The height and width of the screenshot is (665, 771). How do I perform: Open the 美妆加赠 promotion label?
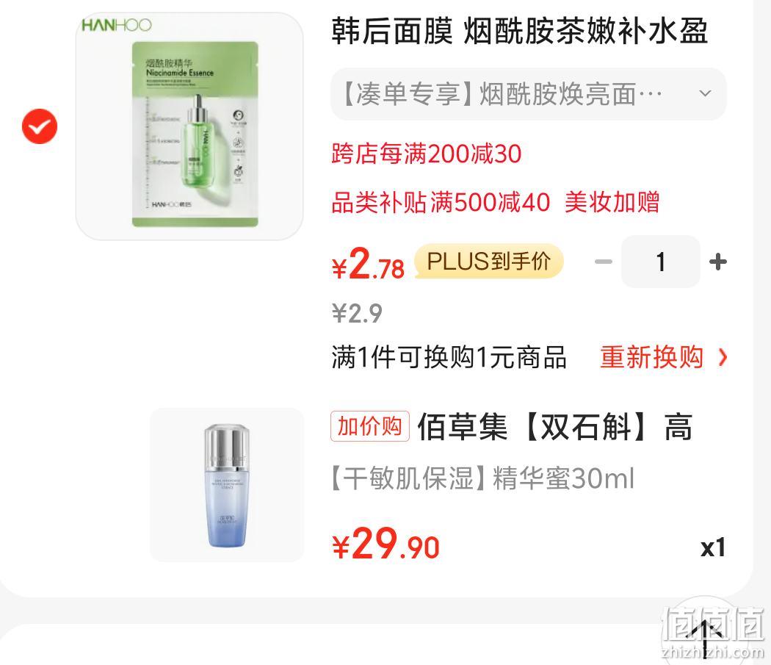612,202
